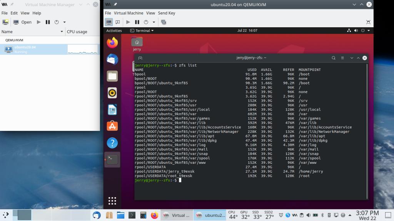394x221 pixels.
Task: Expand shutdown options dropdown in VM viewer
Action: tap(154, 22)
